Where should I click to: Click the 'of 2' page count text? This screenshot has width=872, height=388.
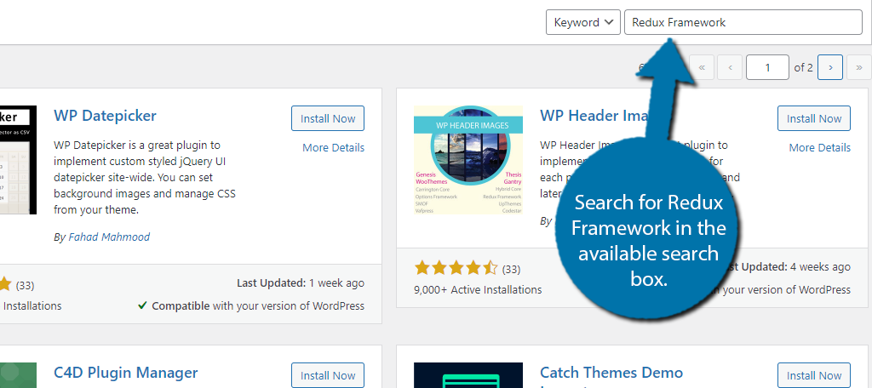[x=803, y=67]
